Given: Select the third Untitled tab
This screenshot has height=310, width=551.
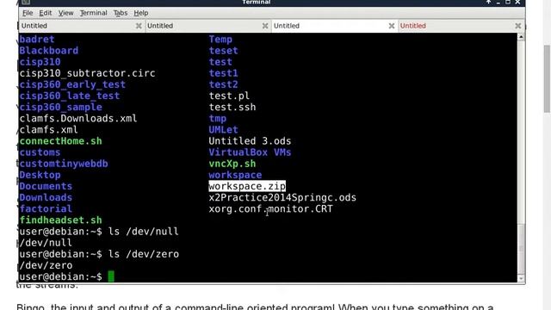Looking at the screenshot, I should pyautogui.click(x=335, y=26).
